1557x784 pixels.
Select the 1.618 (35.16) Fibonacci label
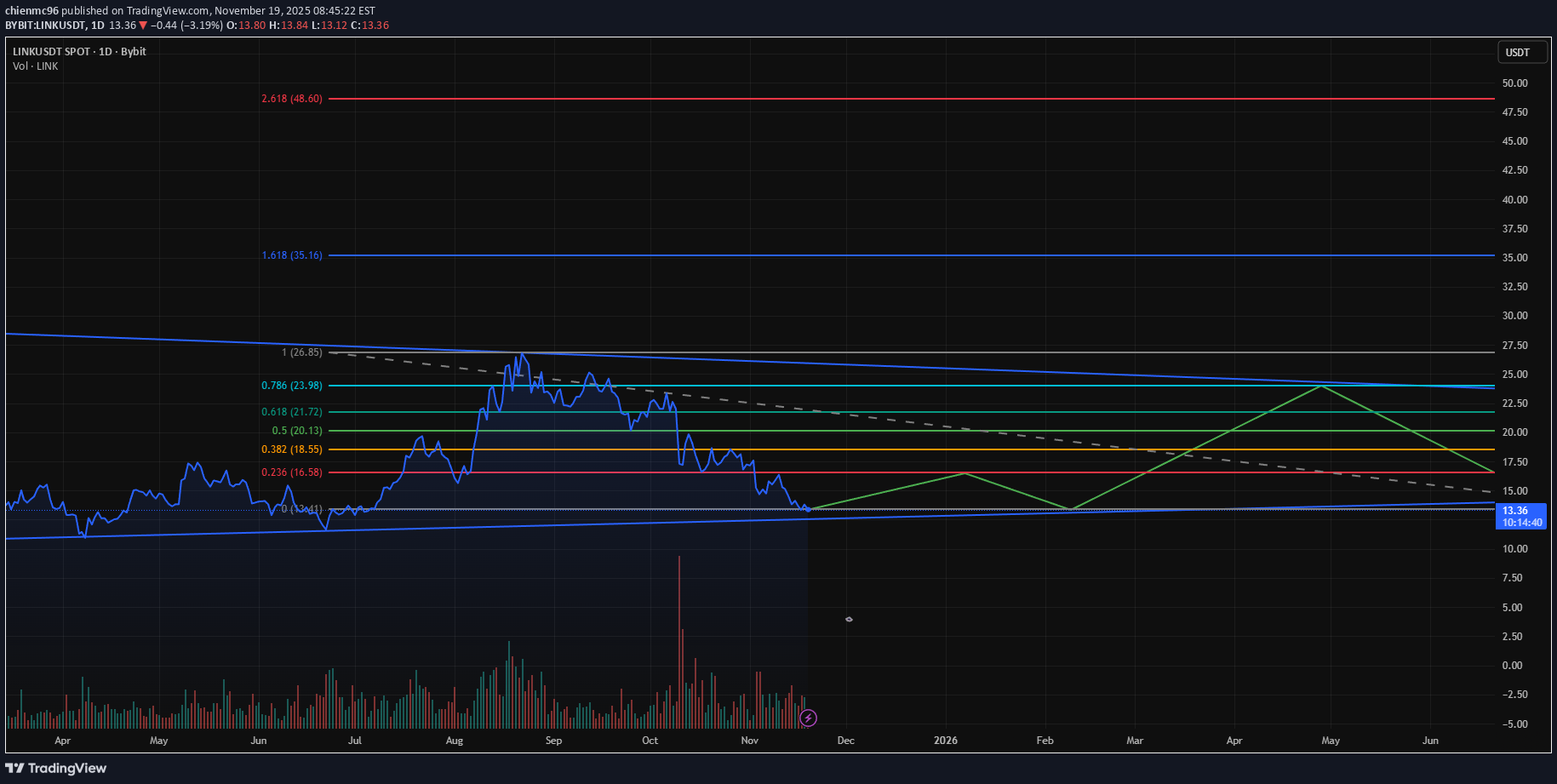click(x=292, y=255)
